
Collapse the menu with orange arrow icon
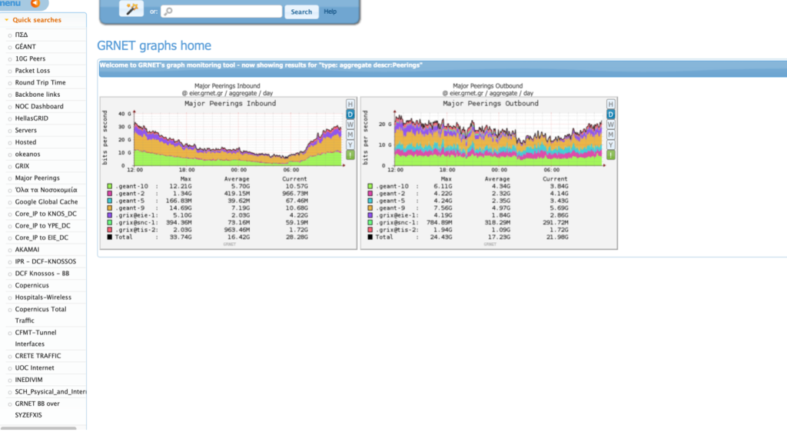click(x=35, y=4)
